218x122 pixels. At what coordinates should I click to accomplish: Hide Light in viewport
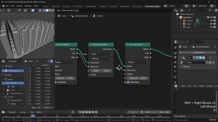coord(211,27)
